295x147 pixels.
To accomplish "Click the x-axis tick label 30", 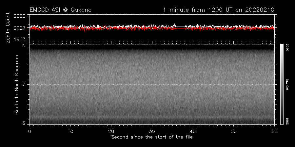I will pyautogui.click(x=152, y=131).
